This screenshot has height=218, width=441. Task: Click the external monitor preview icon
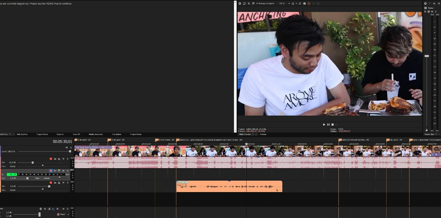[245, 3]
